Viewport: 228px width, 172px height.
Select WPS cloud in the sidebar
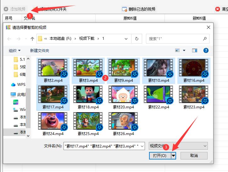click(x=18, y=84)
